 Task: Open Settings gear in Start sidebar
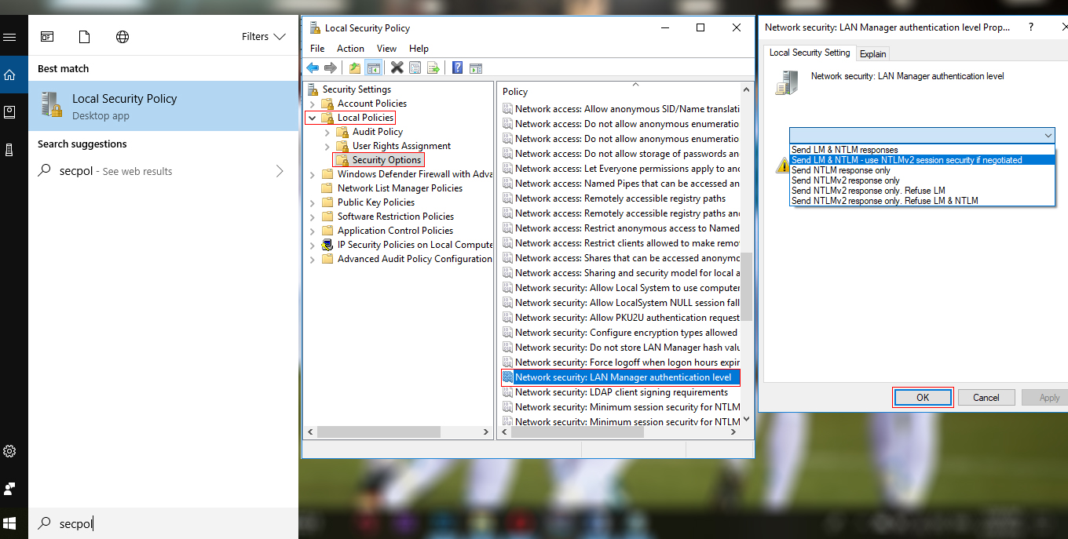(9, 451)
